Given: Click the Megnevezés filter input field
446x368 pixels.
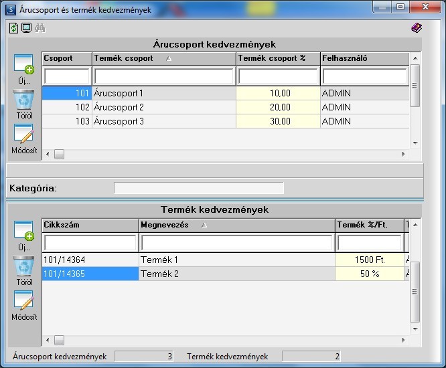Looking at the screenshot, I should tap(236, 243).
